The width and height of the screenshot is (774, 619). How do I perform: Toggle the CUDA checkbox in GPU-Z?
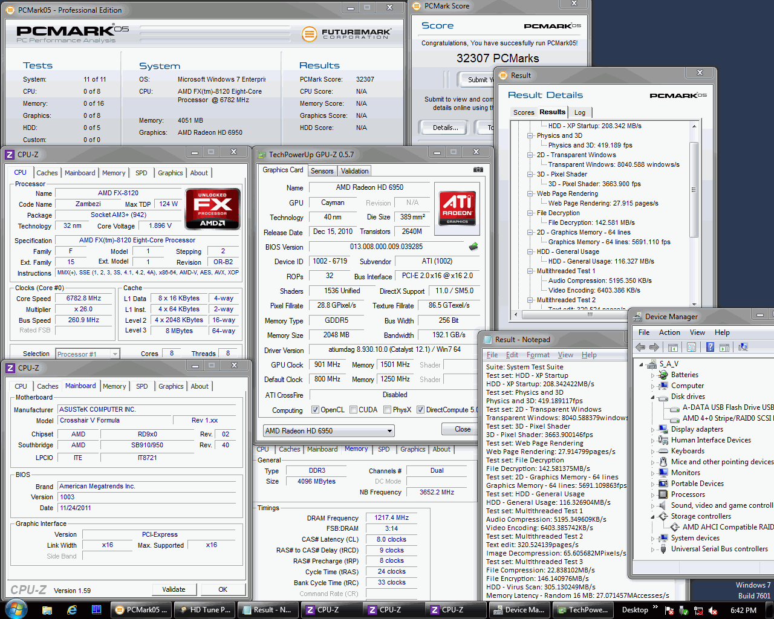[353, 410]
